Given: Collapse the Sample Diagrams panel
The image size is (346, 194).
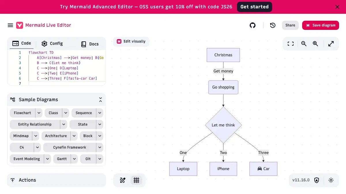Looking at the screenshot, I should pyautogui.click(x=100, y=100).
